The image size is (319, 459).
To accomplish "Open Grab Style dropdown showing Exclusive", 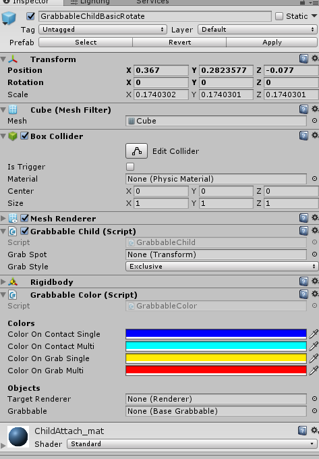I will [222, 267].
